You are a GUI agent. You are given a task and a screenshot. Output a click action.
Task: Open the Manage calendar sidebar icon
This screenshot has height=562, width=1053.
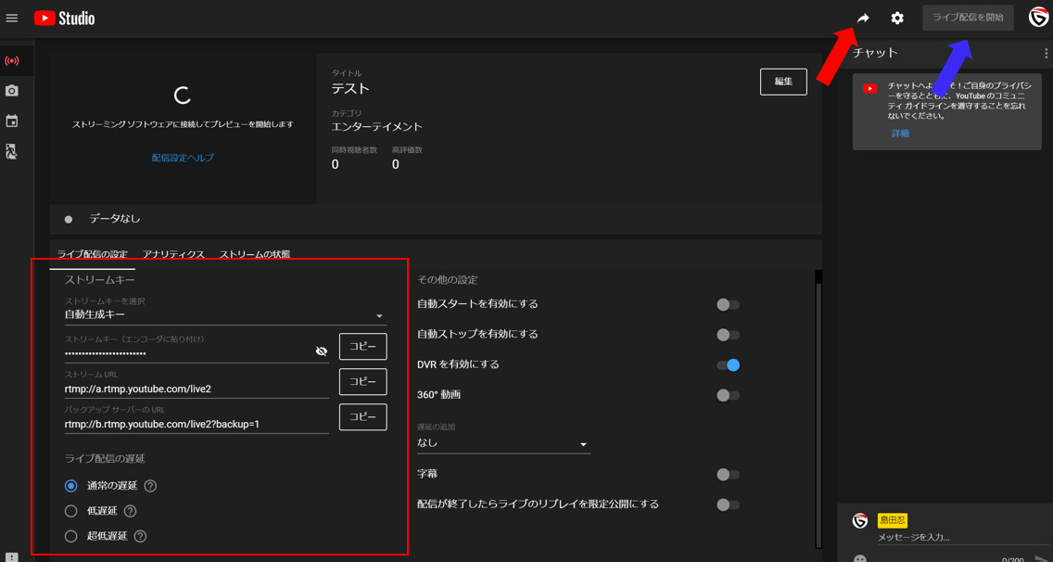click(x=12, y=121)
